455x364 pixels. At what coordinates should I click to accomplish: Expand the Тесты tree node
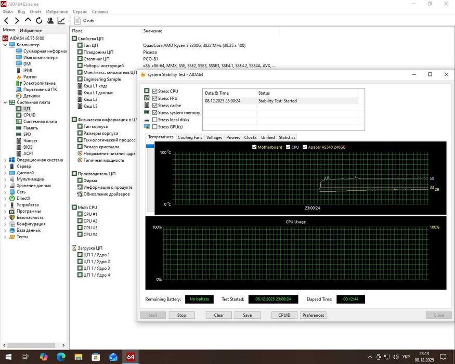point(5,237)
